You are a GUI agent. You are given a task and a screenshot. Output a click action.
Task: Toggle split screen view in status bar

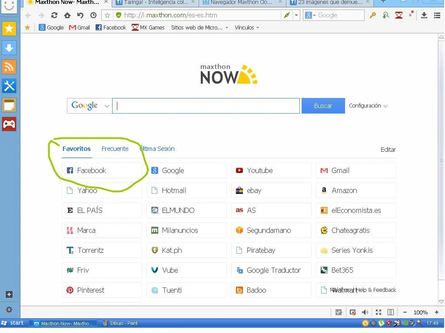[x=391, y=312]
